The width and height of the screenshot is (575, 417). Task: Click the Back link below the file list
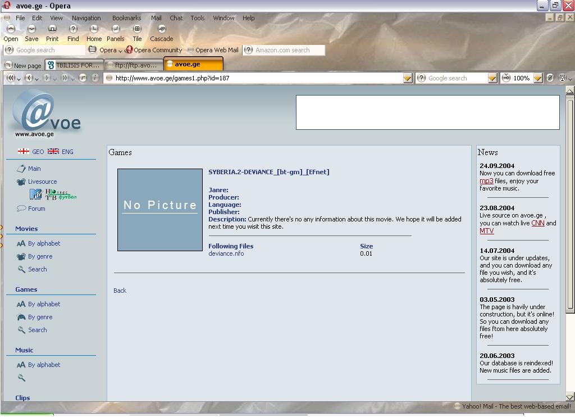coord(120,291)
